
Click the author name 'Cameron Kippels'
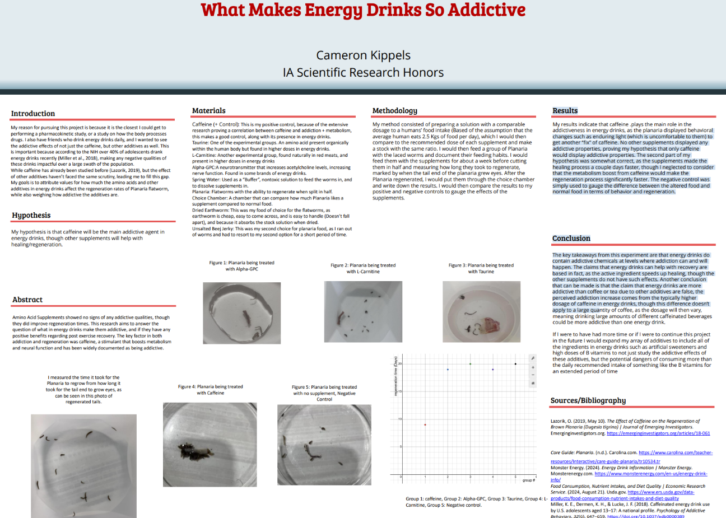pyautogui.click(x=363, y=55)
